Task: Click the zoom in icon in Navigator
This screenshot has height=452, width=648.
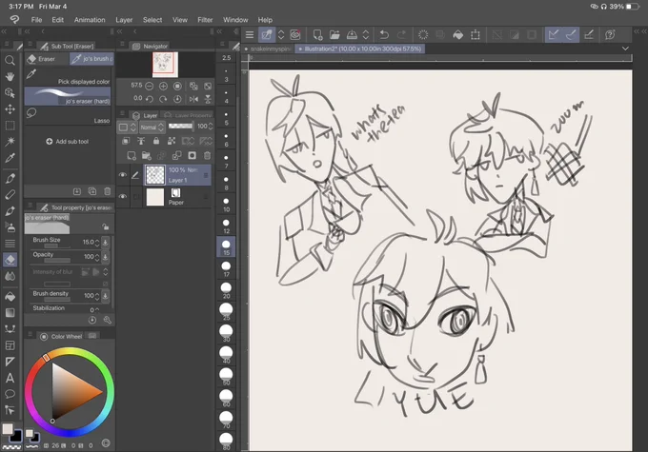Action: click(163, 86)
